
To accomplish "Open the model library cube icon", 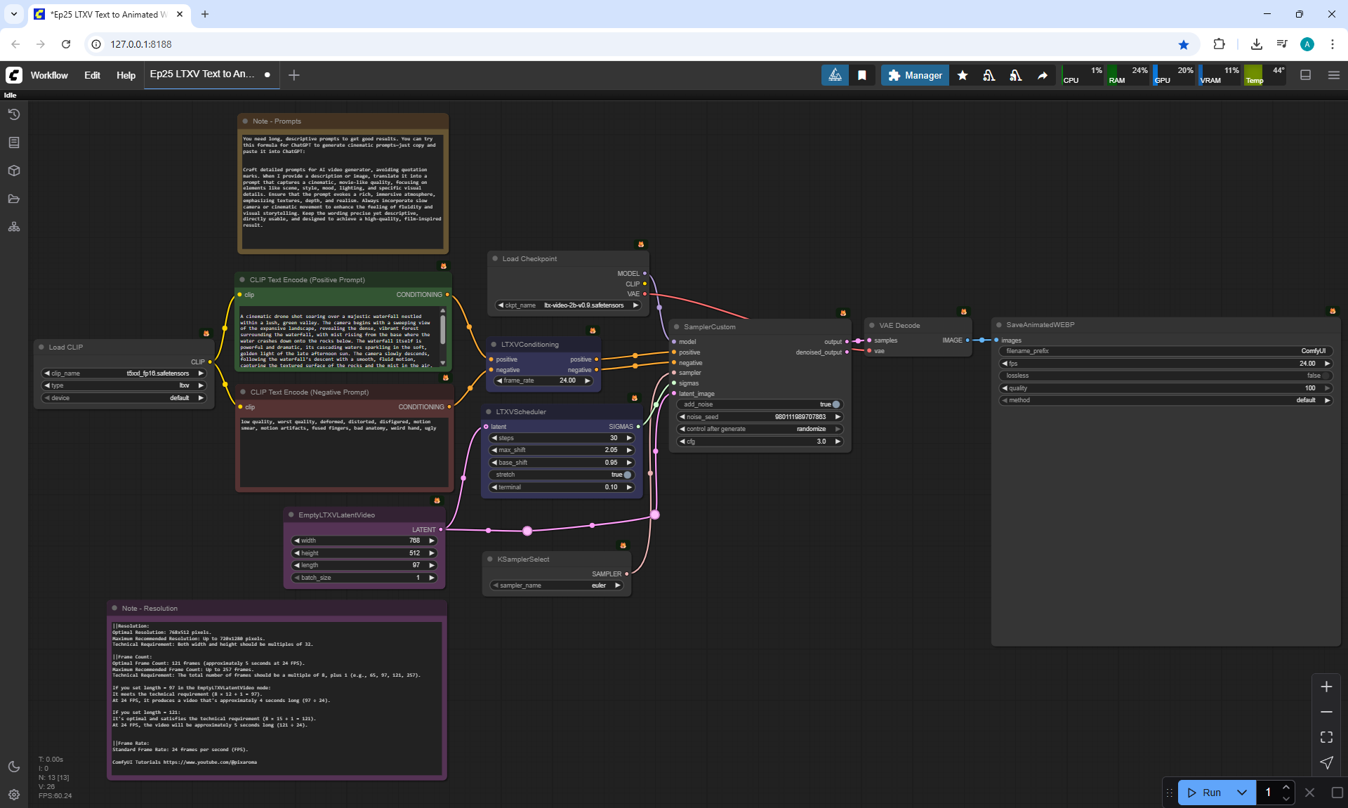I will tap(14, 171).
